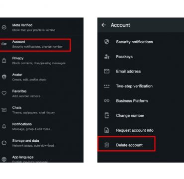Click 'Show that your profile is verified' subtitle
Image resolution: width=184 pixels, height=179 pixels.
pyautogui.click(x=34, y=30)
